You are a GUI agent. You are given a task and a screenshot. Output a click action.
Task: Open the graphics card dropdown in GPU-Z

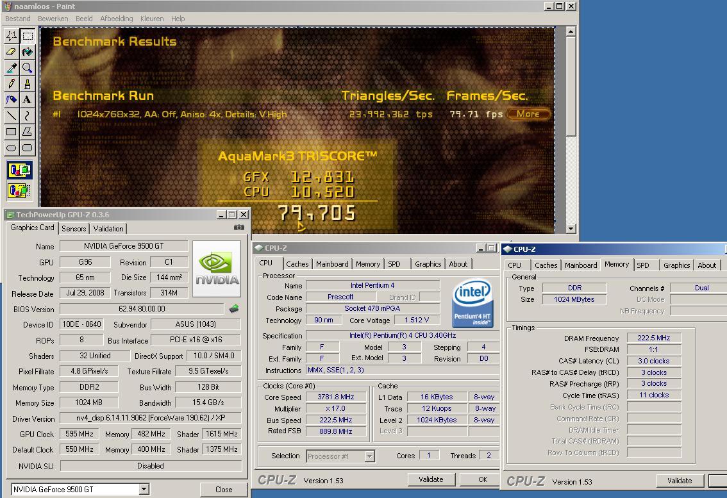144,489
